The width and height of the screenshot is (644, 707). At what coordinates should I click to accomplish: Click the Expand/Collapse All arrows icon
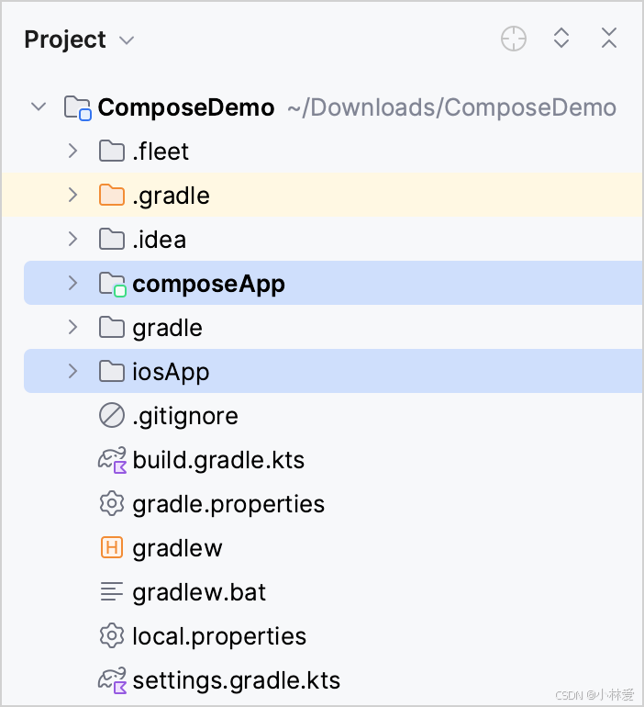(x=561, y=38)
